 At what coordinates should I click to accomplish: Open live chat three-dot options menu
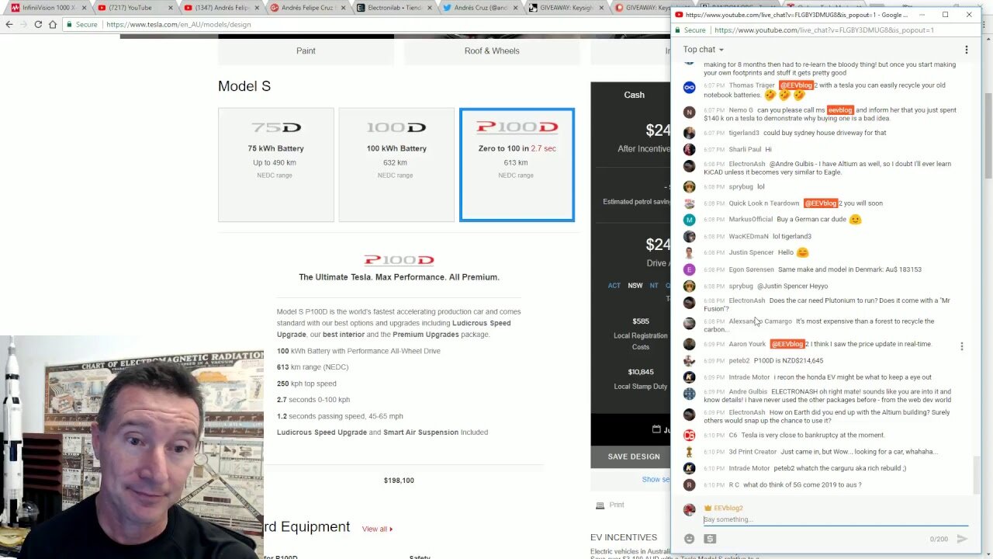coord(966,50)
